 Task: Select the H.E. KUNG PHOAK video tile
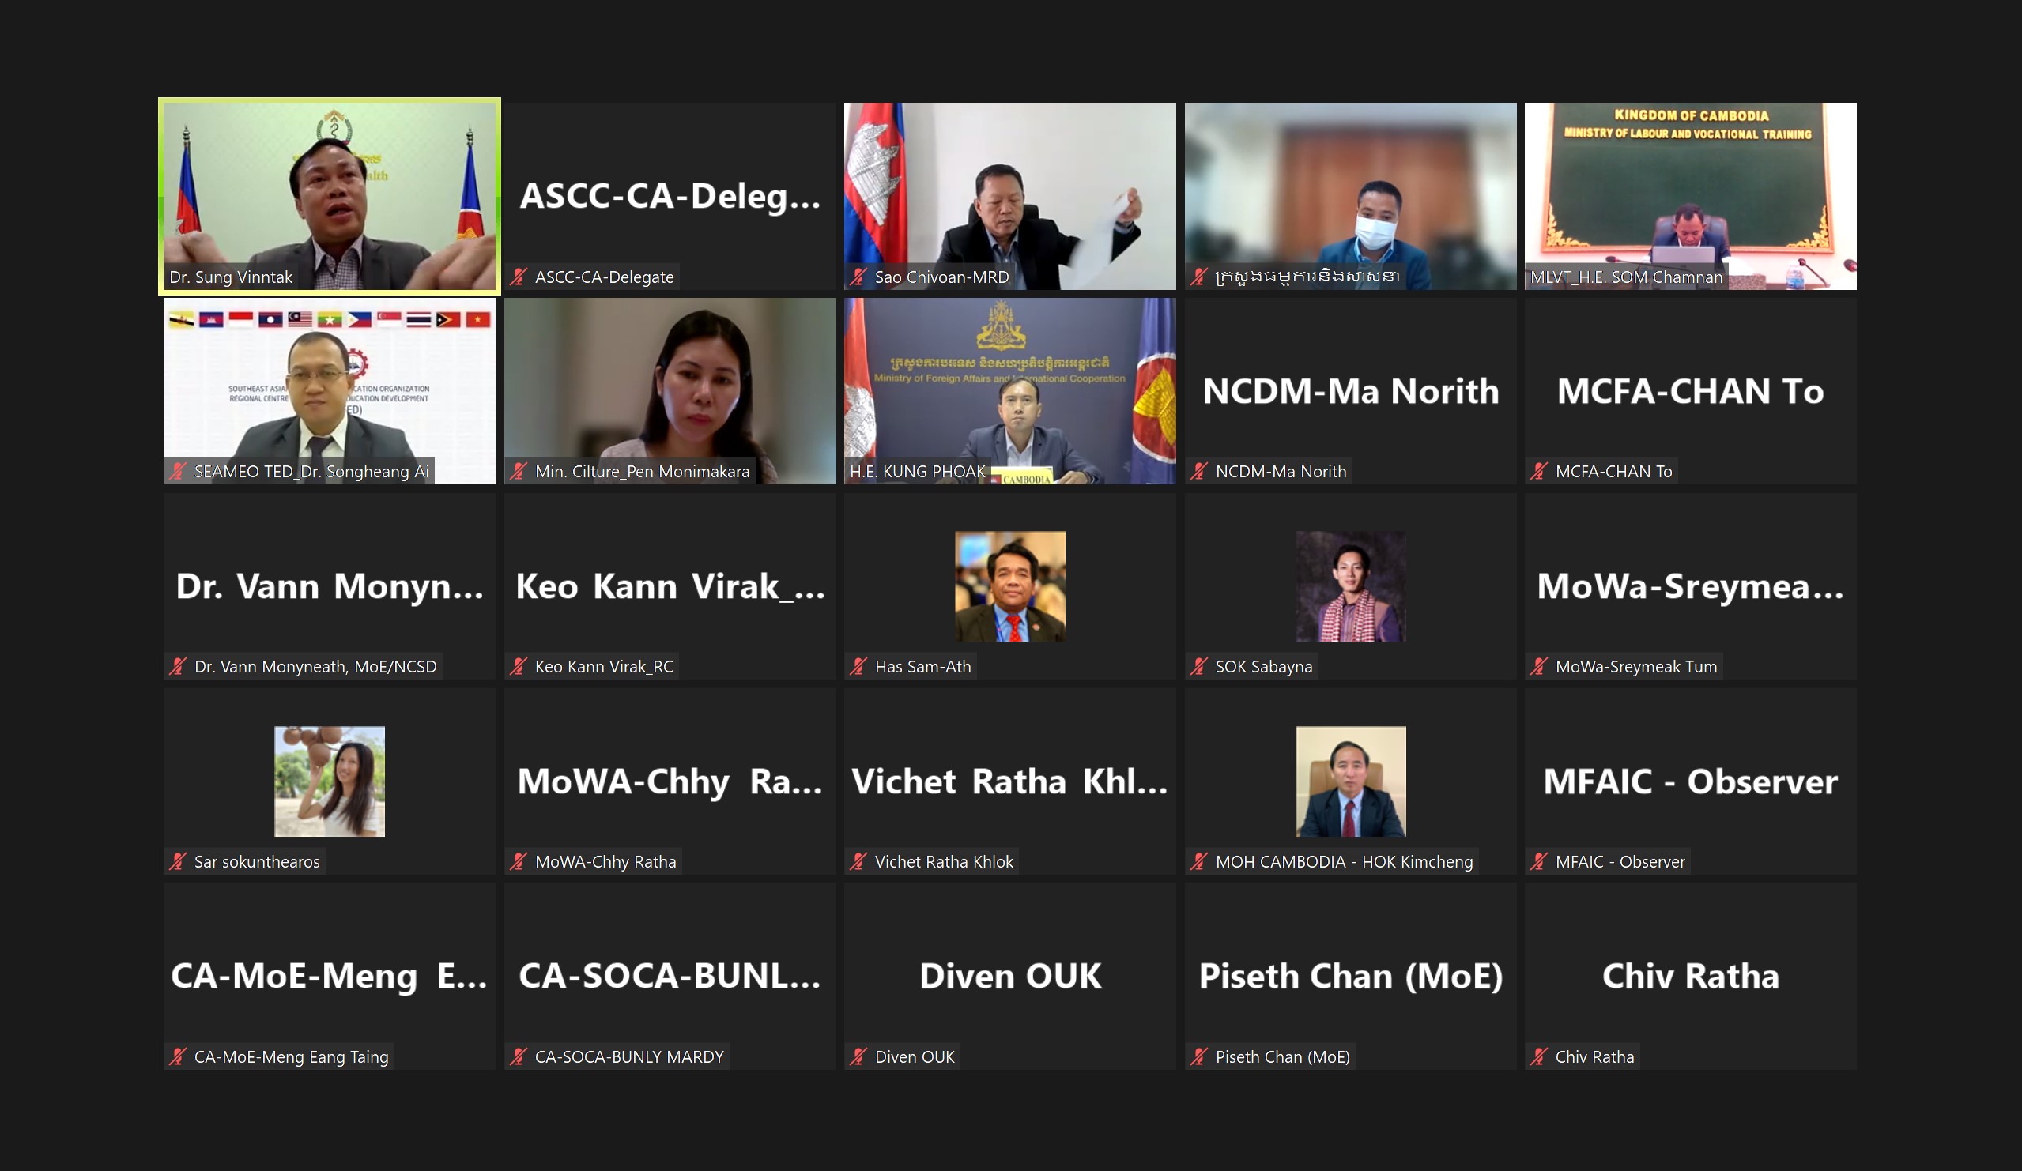coord(1009,390)
